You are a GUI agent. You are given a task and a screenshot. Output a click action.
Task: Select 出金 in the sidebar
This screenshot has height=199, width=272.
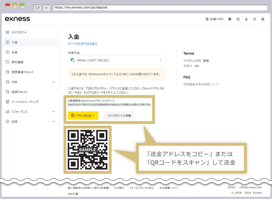tap(30, 52)
